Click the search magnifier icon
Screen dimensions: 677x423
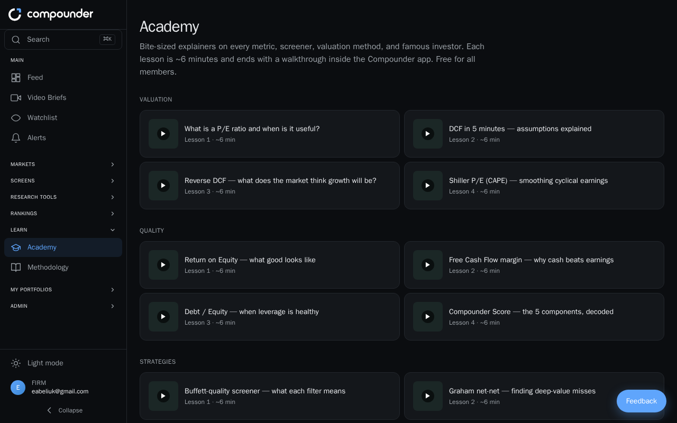click(x=16, y=40)
